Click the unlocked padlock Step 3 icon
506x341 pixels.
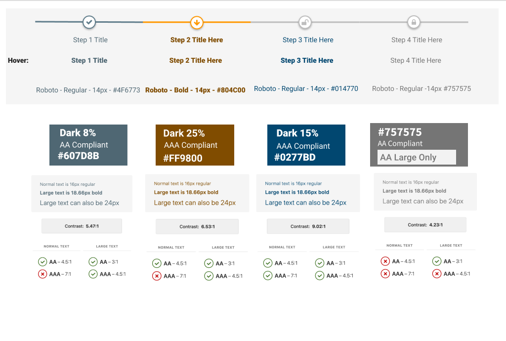click(x=305, y=22)
